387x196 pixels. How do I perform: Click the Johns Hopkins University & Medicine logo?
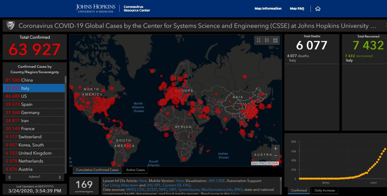(x=95, y=9)
